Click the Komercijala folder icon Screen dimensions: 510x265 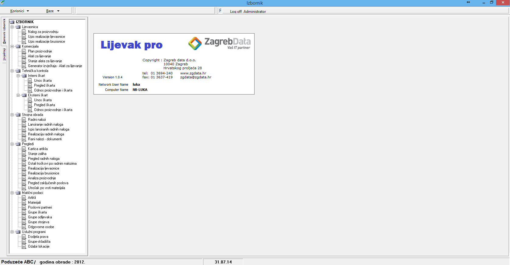coord(18,46)
